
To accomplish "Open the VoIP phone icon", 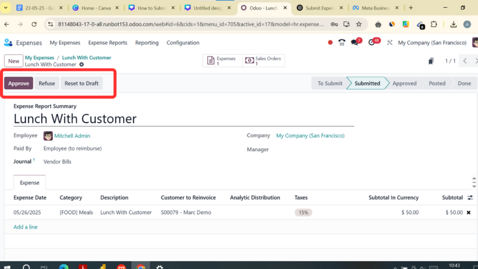I will (x=342, y=42).
